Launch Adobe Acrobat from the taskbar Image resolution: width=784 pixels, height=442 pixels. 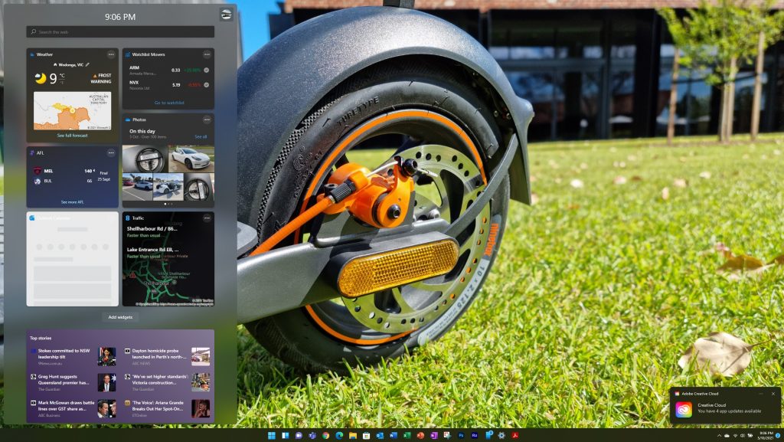point(514,436)
